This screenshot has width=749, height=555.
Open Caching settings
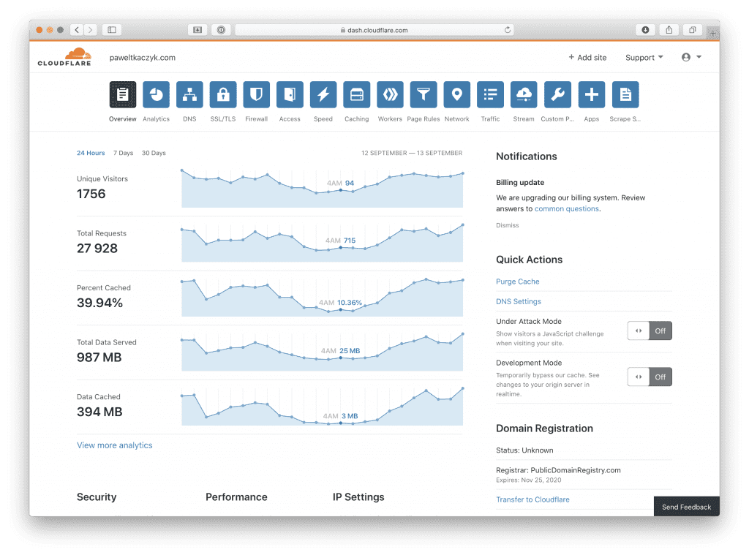pyautogui.click(x=356, y=94)
